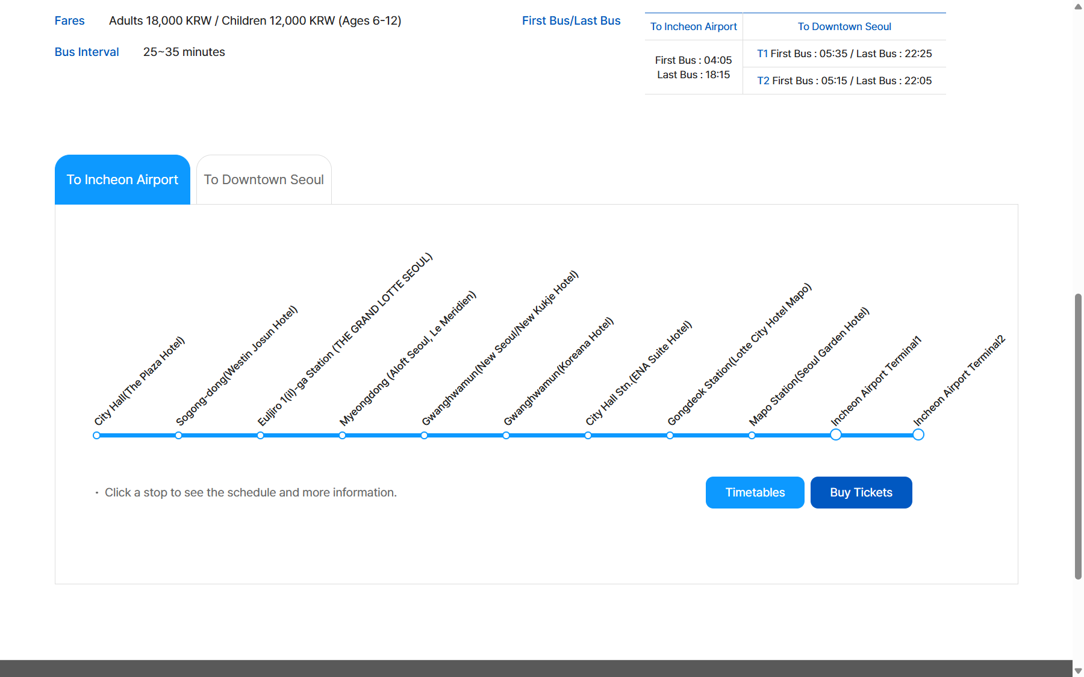1084x677 pixels.
Task: Select the To Incheon Airport tab
Action: coord(122,179)
